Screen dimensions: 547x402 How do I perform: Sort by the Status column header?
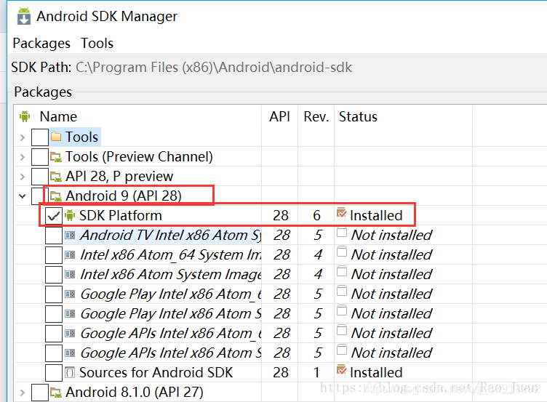coord(358,116)
